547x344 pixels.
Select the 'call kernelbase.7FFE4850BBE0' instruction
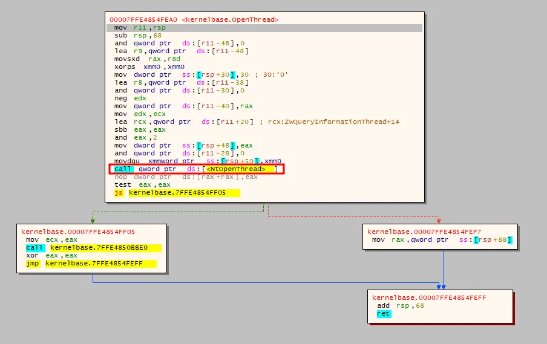click(x=93, y=248)
